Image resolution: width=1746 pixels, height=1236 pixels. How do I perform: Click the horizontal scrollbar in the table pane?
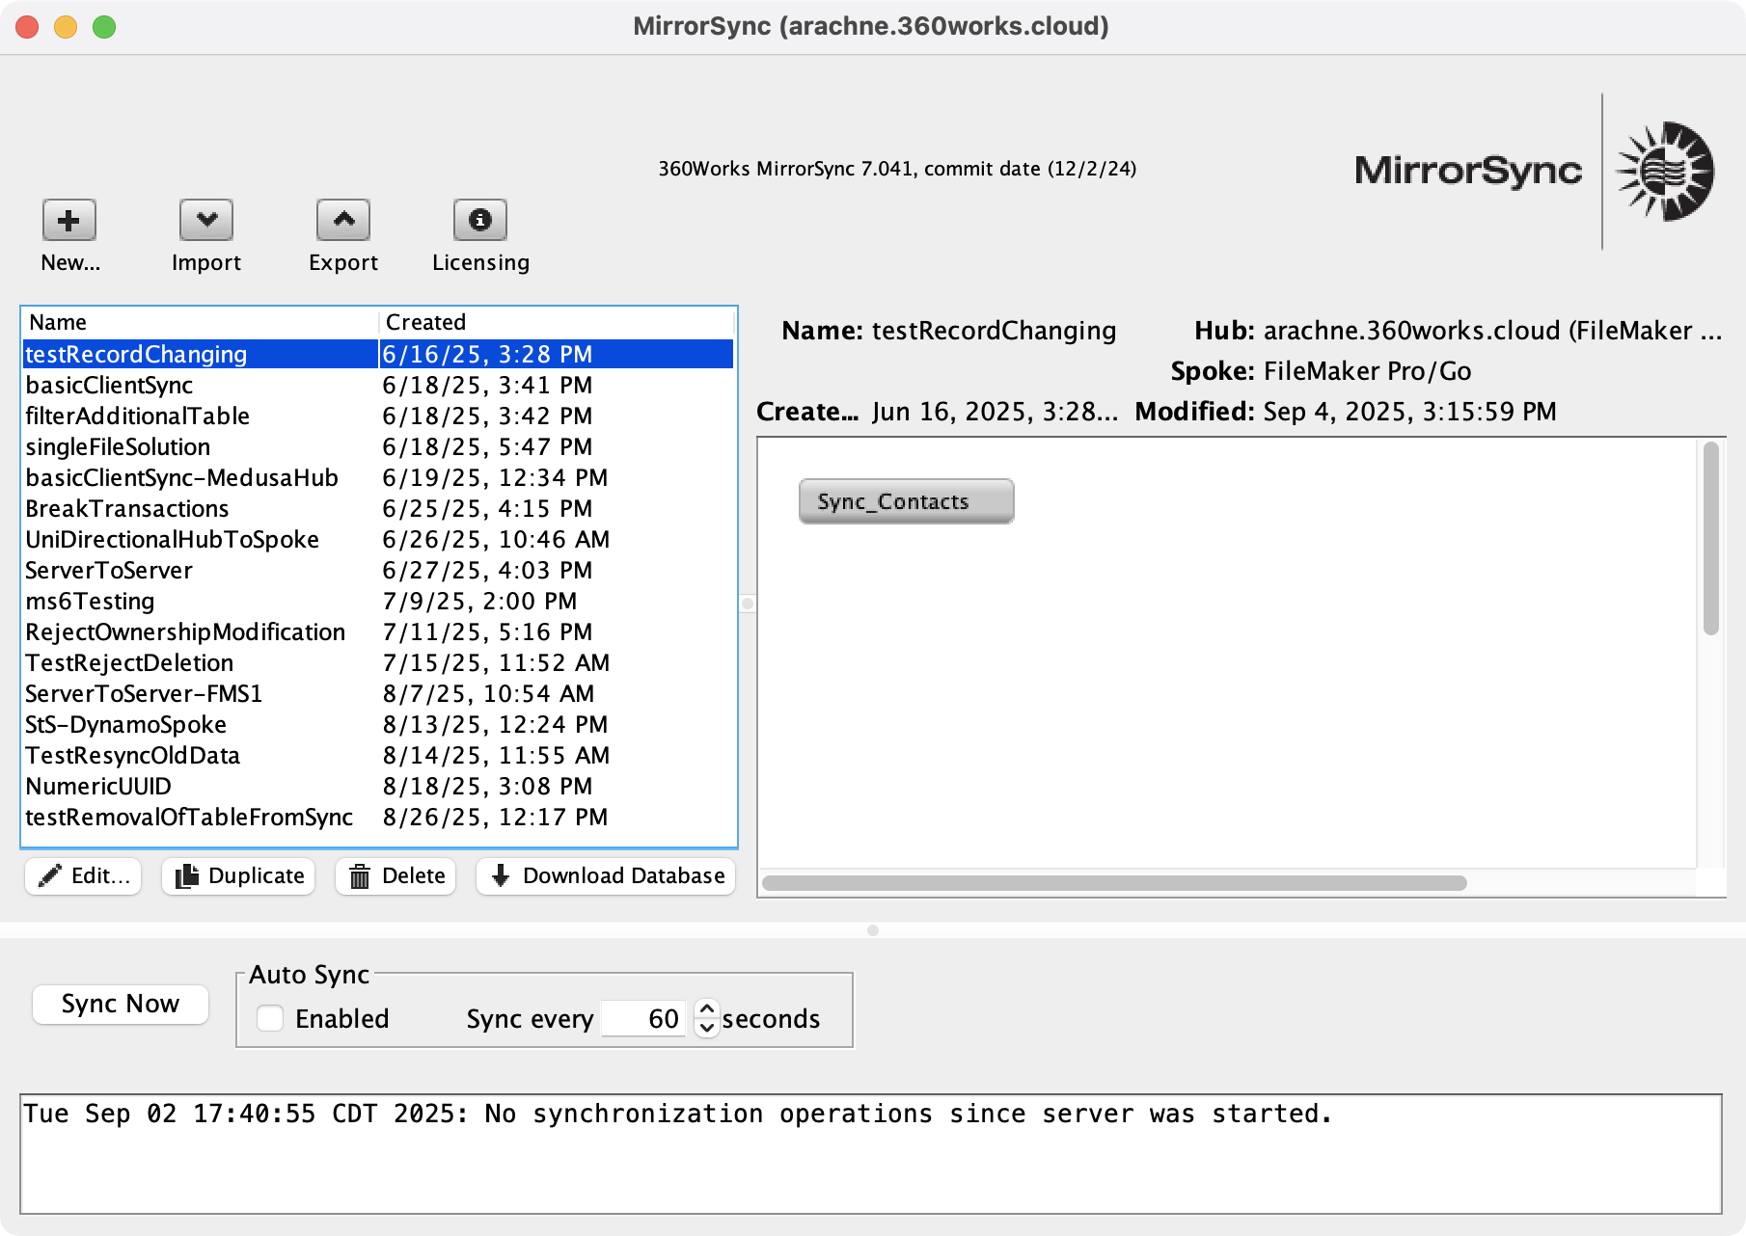click(1114, 883)
